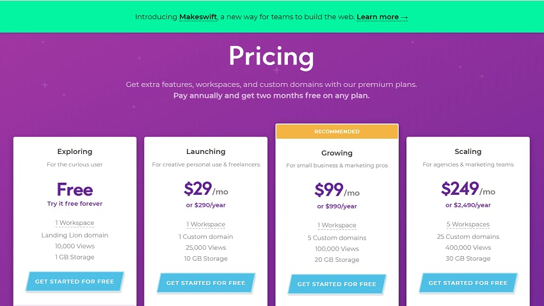
Task: Click the underlined 1 Workspace in Growing card
Action: click(337, 226)
